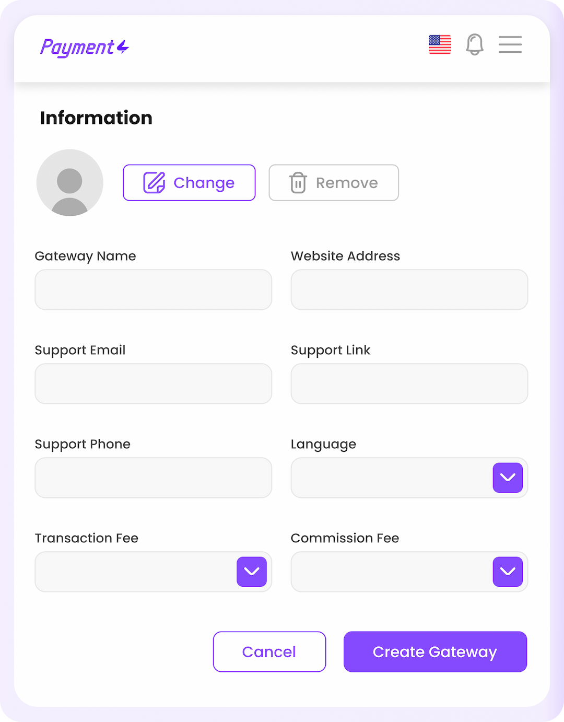Click the trash can icon on Remove
The width and height of the screenshot is (564, 722).
[x=298, y=183]
